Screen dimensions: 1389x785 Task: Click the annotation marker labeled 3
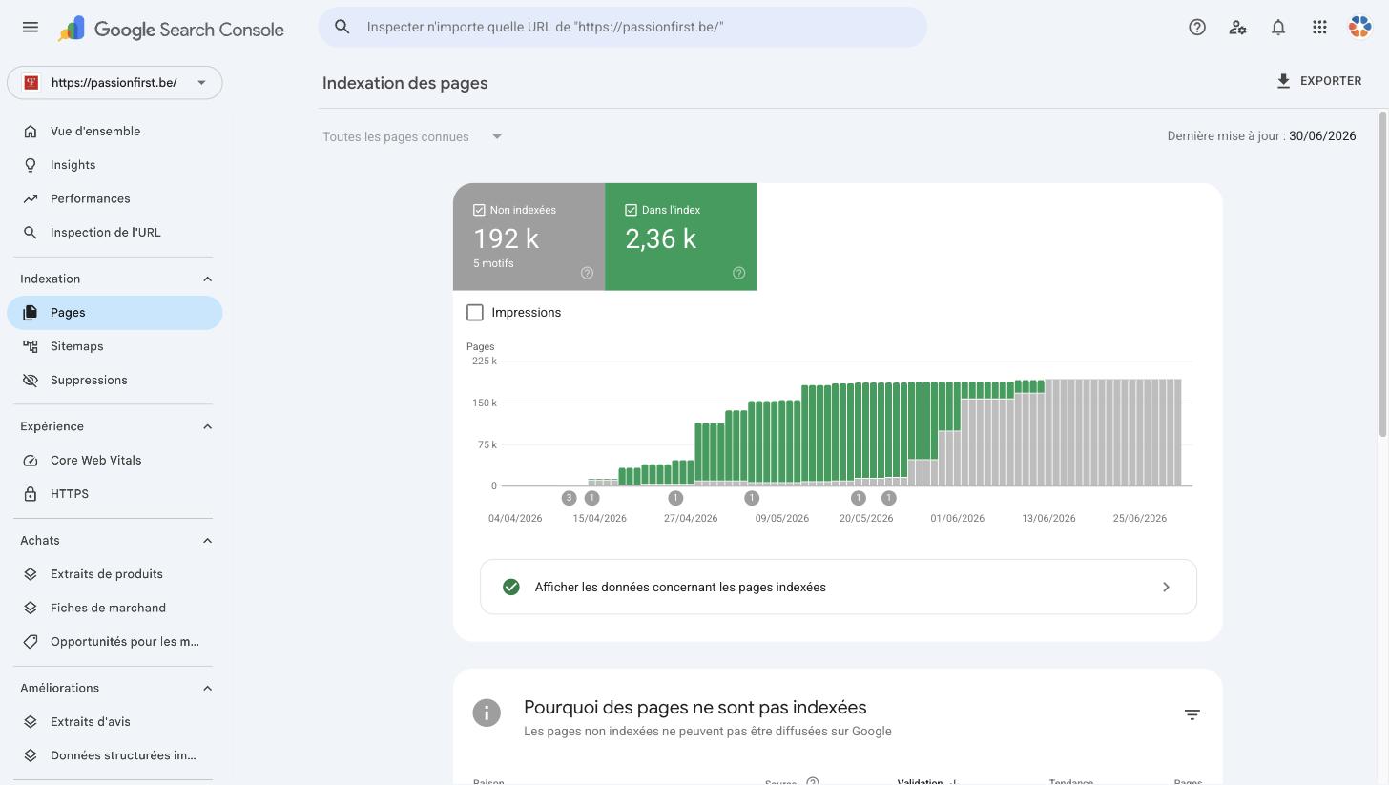click(570, 498)
